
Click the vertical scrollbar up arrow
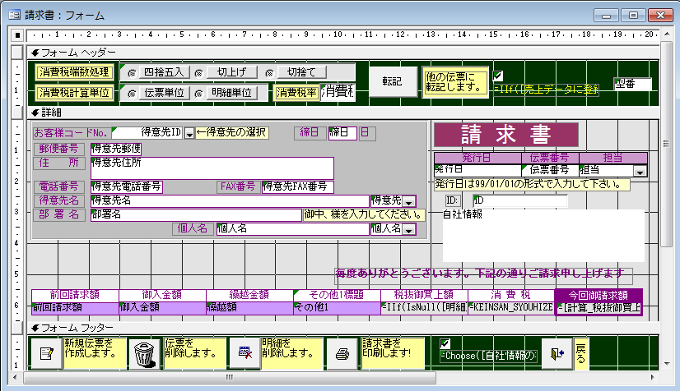667,35
